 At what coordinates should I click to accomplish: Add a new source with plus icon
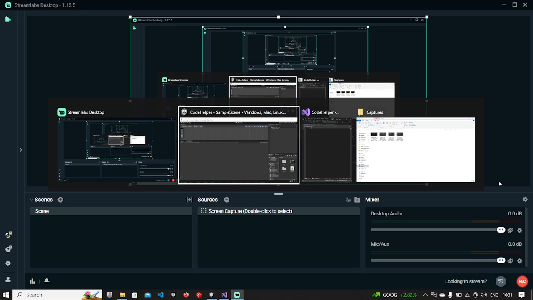[227, 200]
